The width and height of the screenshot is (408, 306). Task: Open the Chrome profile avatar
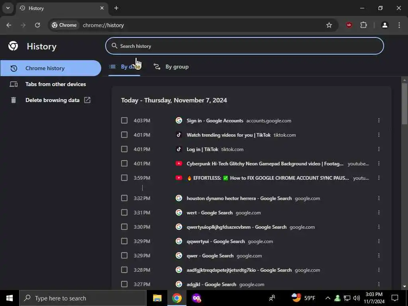click(x=385, y=25)
